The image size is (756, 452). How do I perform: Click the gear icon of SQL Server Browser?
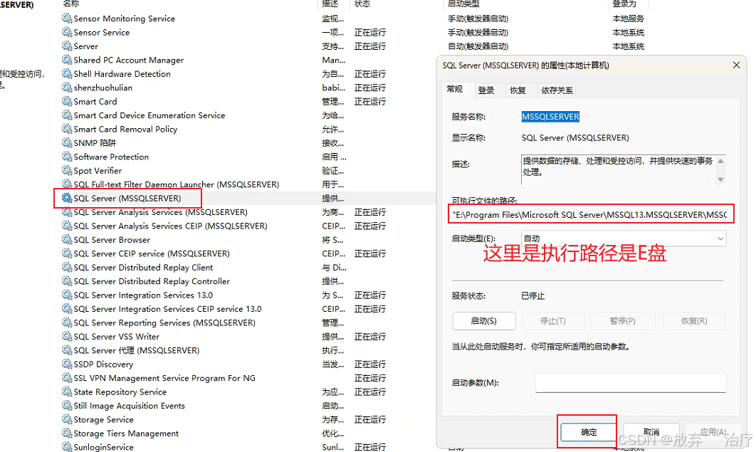point(66,239)
